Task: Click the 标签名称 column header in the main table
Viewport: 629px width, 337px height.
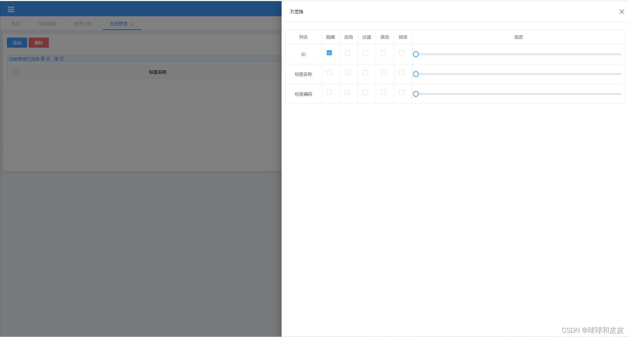Action: pyautogui.click(x=158, y=72)
